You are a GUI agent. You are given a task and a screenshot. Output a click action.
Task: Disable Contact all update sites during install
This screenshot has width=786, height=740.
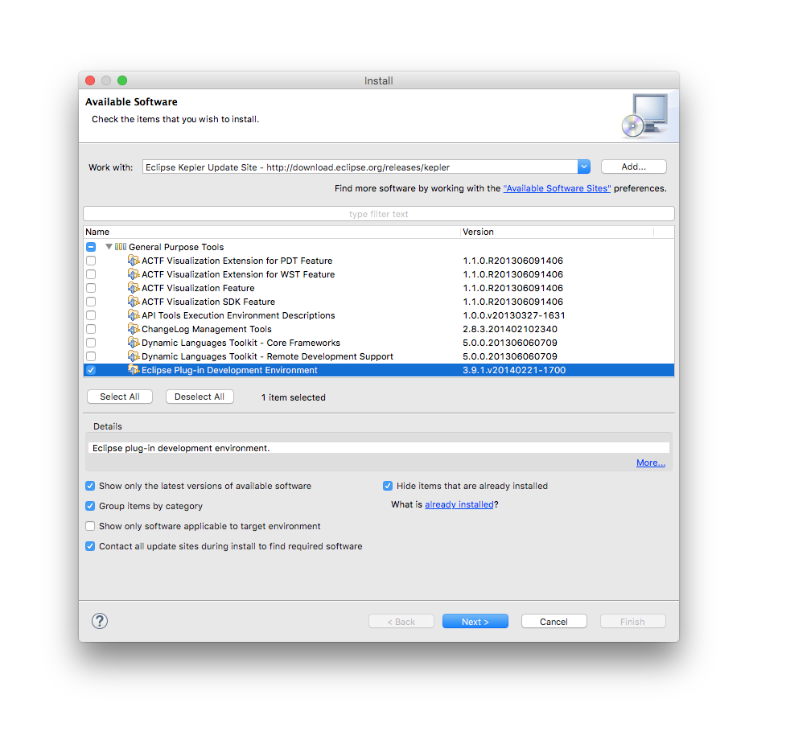(90, 546)
